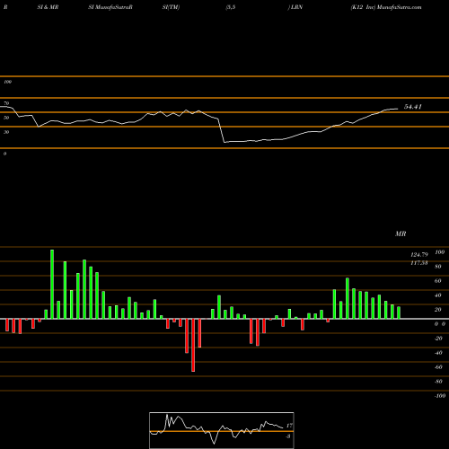Click the 124.79 value label
The height and width of the screenshot is (449, 449).
tap(419, 255)
